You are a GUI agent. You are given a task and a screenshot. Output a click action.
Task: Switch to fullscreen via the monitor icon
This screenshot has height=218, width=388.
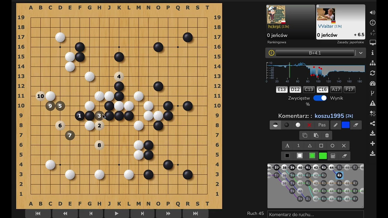(x=373, y=43)
